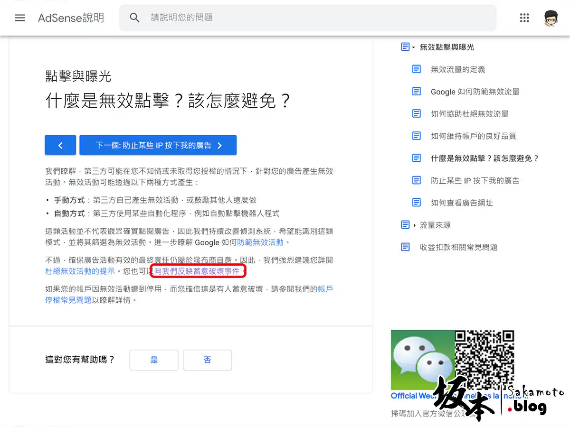Open Google 如何防範無效流量 article
The width and height of the screenshot is (570, 427).
(x=475, y=92)
